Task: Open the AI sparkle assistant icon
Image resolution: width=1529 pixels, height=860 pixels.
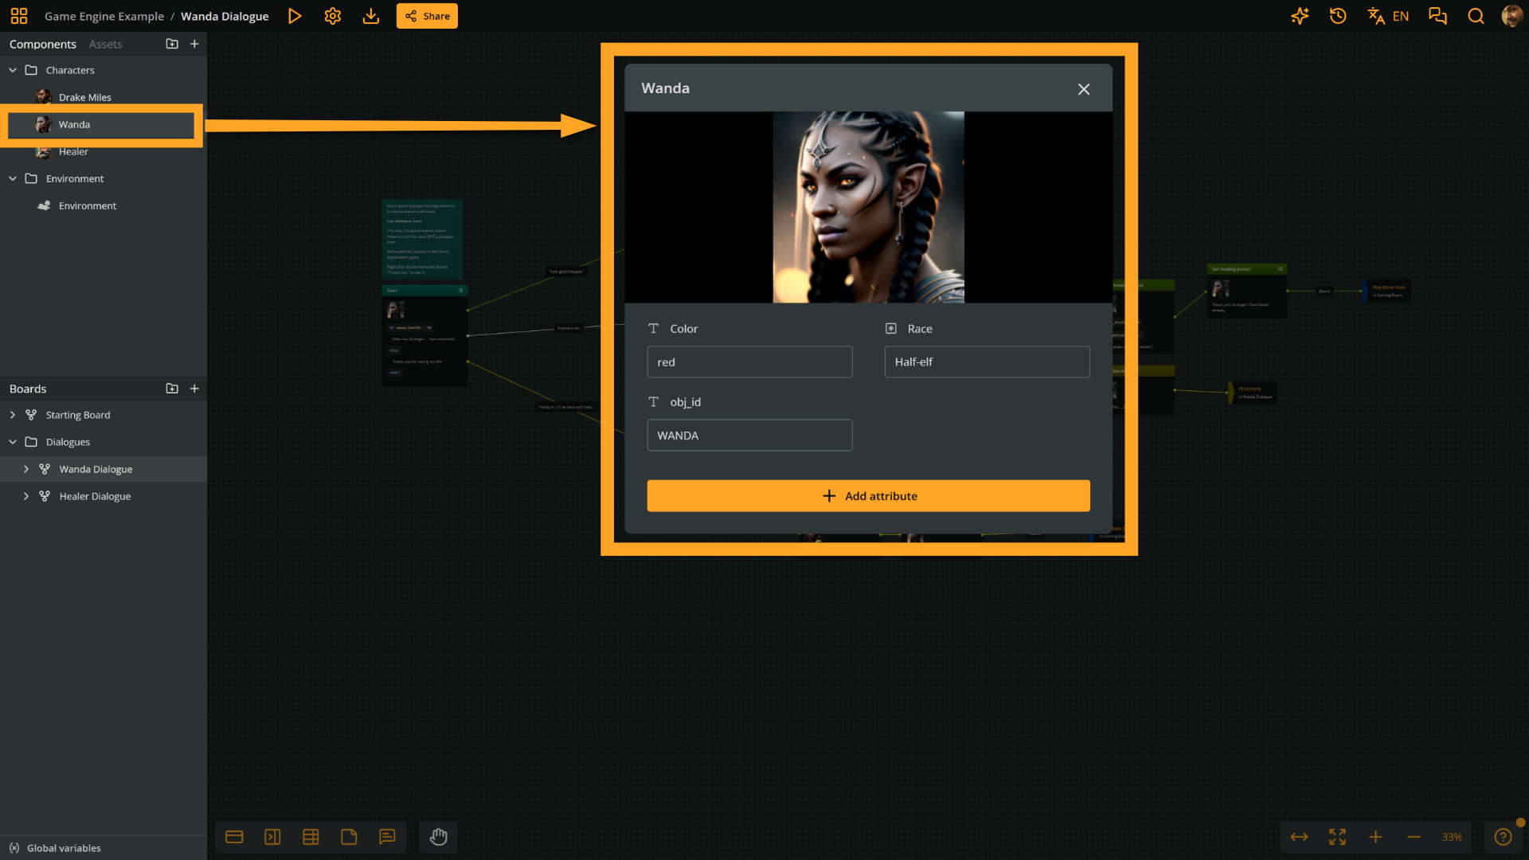Action: pos(1300,16)
